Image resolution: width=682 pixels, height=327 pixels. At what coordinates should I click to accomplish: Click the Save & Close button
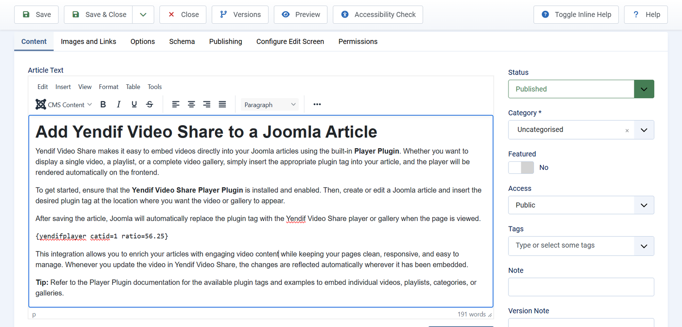[x=98, y=14]
